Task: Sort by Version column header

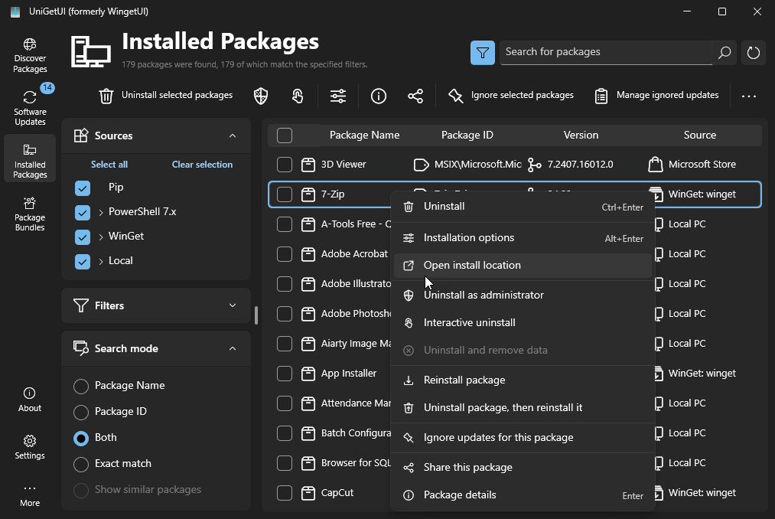Action: pos(581,135)
